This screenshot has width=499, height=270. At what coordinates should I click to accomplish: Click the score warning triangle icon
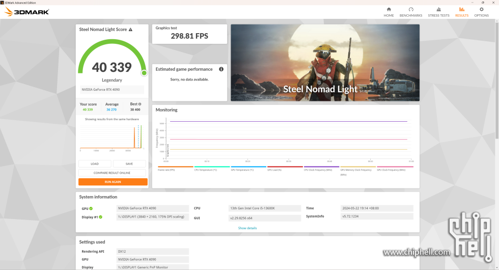click(130, 30)
